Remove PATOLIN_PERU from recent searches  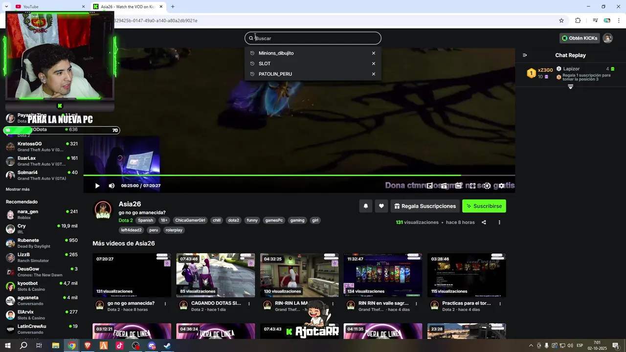[374, 74]
